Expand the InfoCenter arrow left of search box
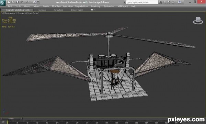Image resolution: width=206 pixels, height=124 pixels. coord(125,2)
